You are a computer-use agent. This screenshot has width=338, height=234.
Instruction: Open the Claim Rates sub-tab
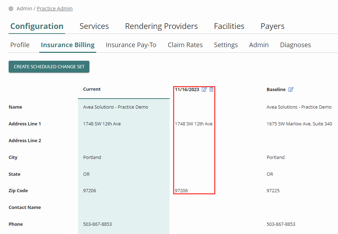click(x=185, y=45)
